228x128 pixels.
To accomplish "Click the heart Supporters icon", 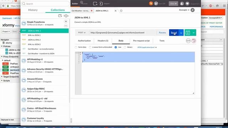I will [187, 4].
